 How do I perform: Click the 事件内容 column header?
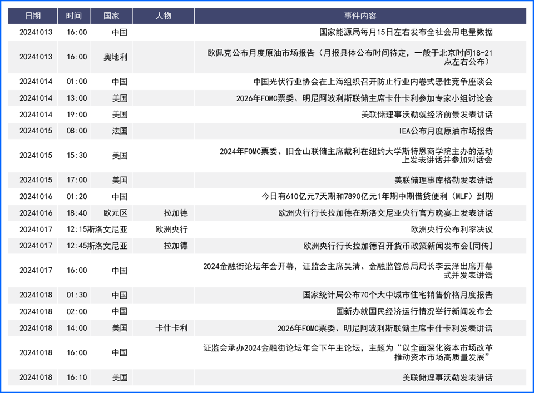click(x=360, y=16)
